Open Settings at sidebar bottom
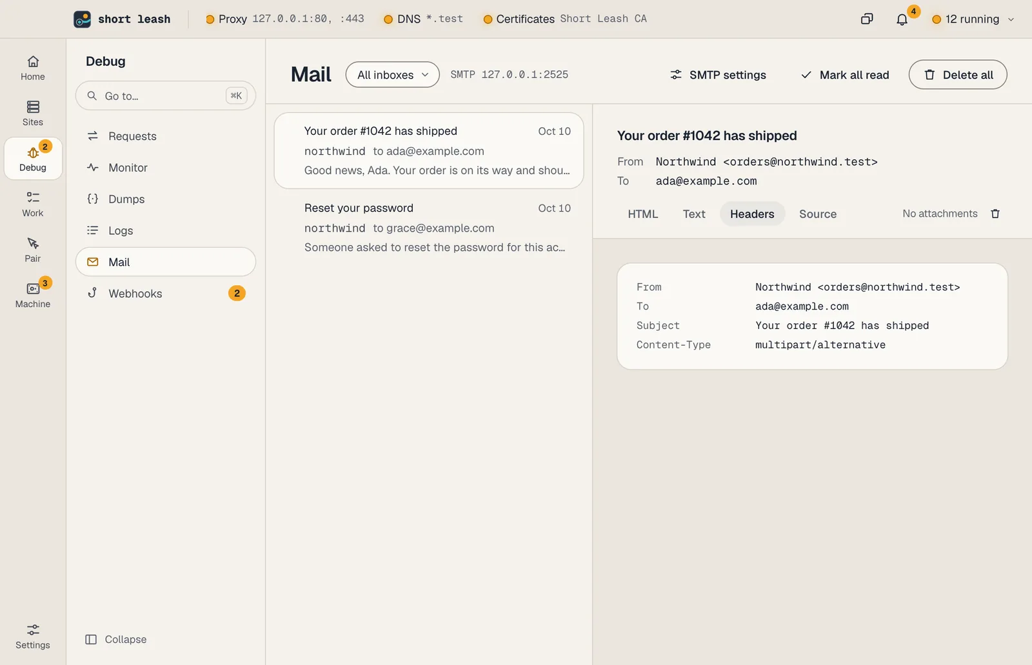Image resolution: width=1032 pixels, height=665 pixels. click(x=33, y=636)
